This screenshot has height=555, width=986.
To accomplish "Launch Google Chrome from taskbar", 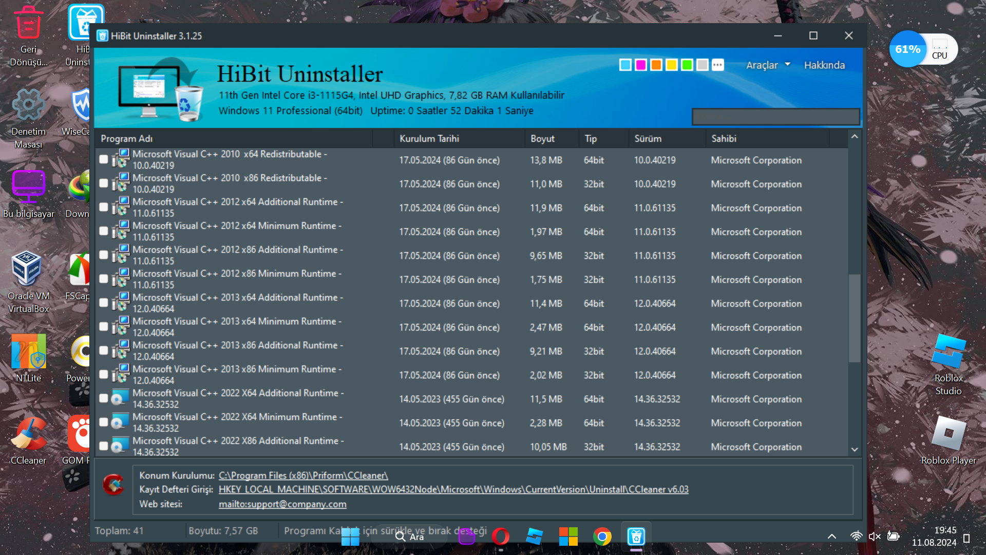I will (602, 536).
